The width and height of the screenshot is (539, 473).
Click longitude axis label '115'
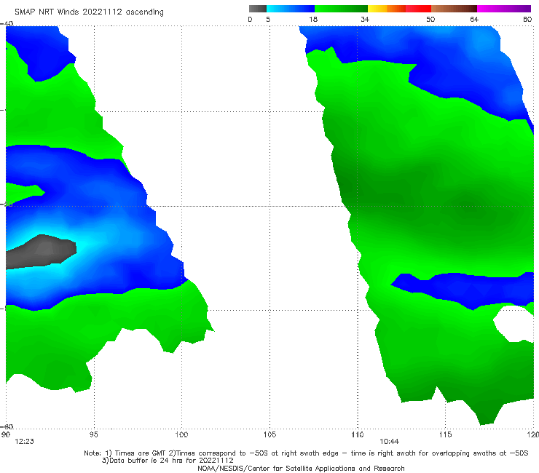pyautogui.click(x=446, y=434)
